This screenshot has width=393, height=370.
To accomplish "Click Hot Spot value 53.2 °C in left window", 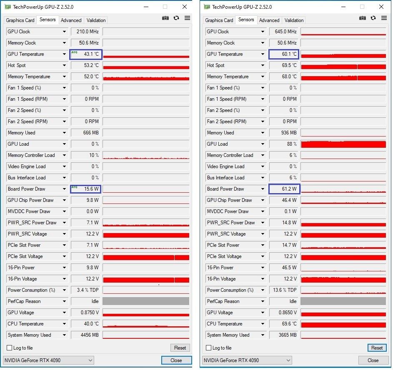I will 86,65.
